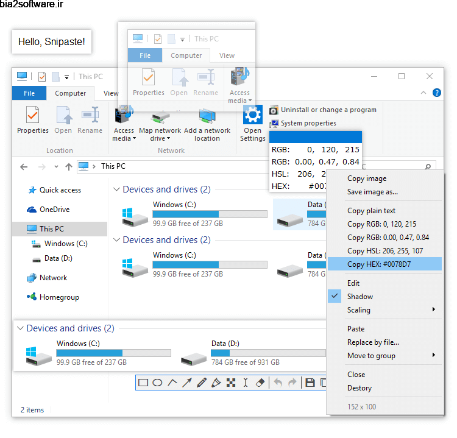Go back with the Back arrow

coord(24,167)
